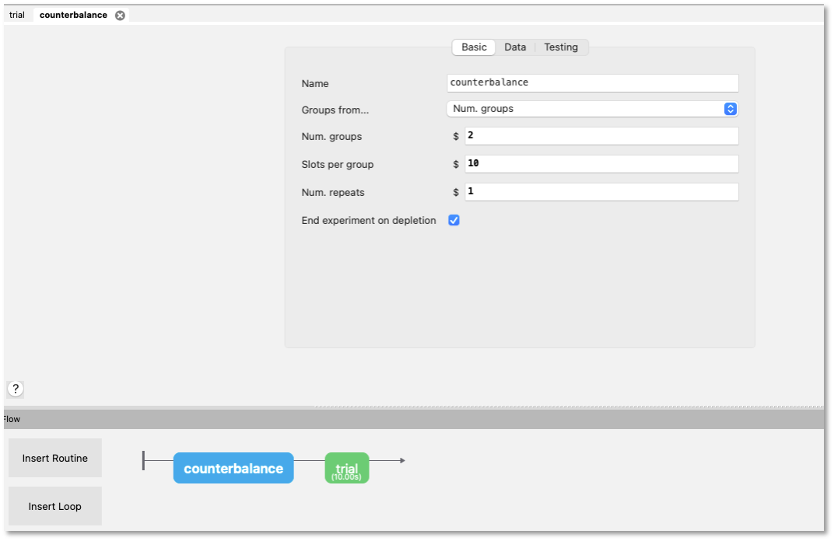Select the trial routine in Flow
This screenshot has width=834, height=541.
(x=347, y=468)
